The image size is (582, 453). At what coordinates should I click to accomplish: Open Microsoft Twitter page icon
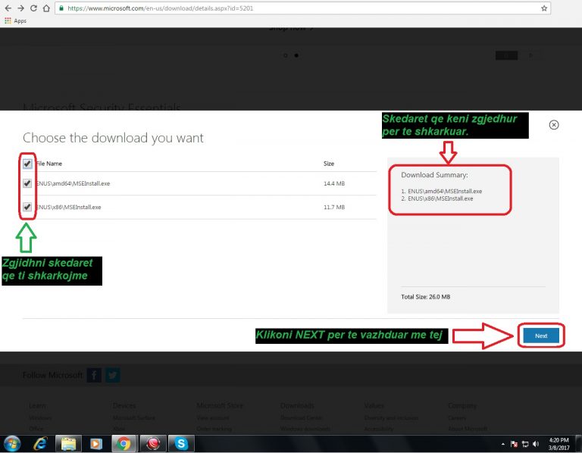112,375
